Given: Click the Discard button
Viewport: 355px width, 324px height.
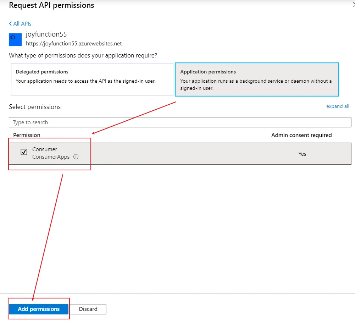Looking at the screenshot, I should [x=88, y=309].
